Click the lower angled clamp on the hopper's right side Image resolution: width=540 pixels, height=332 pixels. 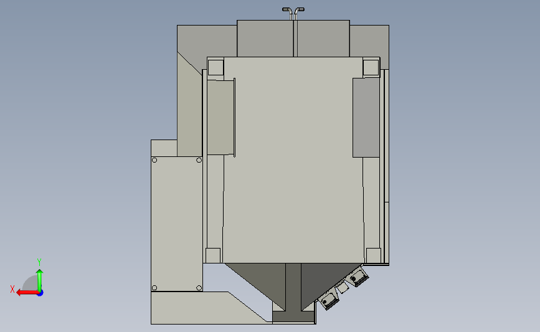(x=329, y=300)
